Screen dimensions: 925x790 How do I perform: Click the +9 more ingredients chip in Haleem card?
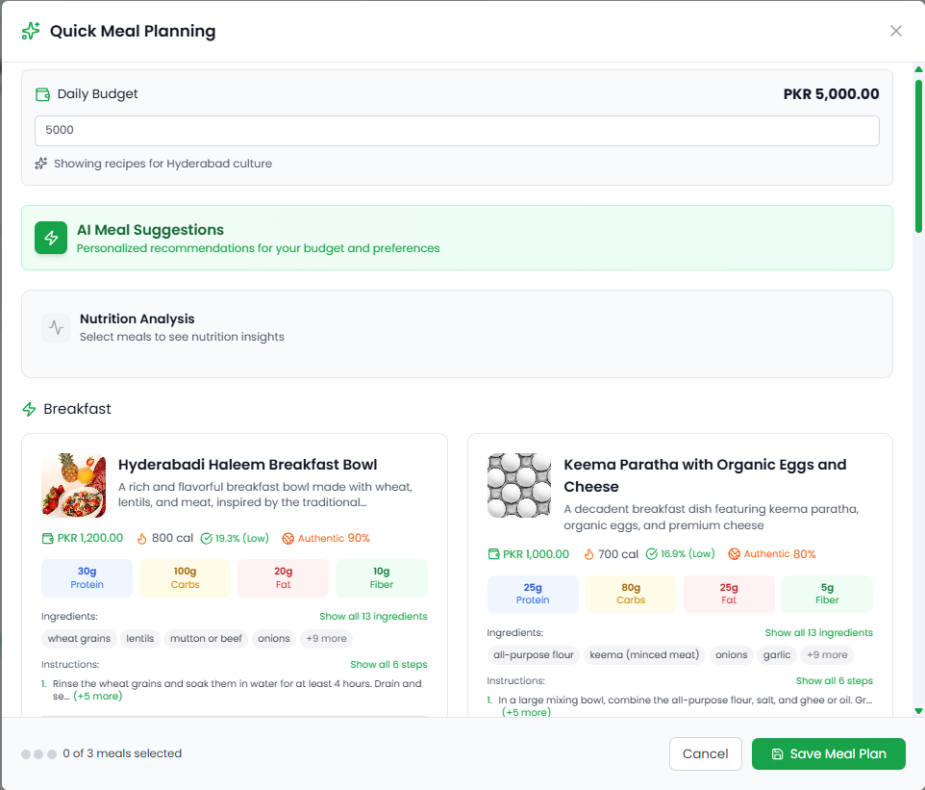pos(326,639)
